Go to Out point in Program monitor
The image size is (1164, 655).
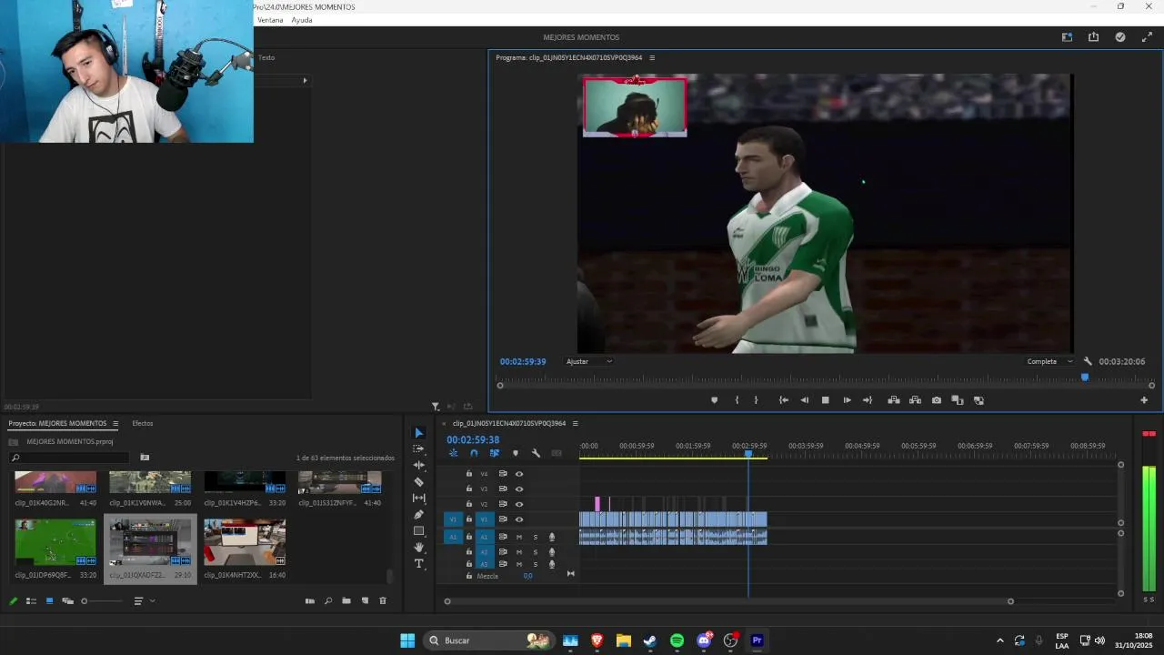[868, 400]
